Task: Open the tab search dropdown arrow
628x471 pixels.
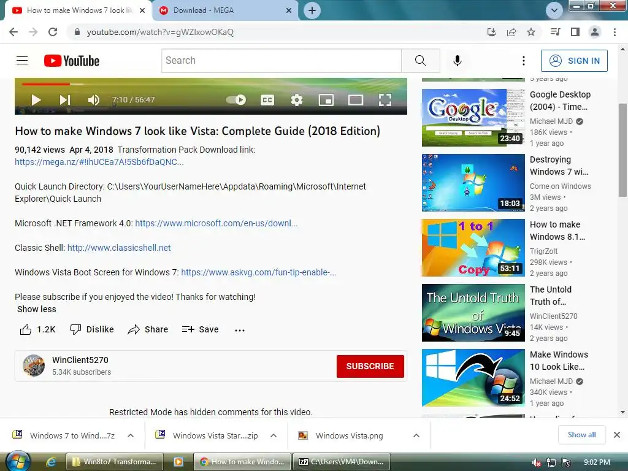Action: click(x=554, y=10)
